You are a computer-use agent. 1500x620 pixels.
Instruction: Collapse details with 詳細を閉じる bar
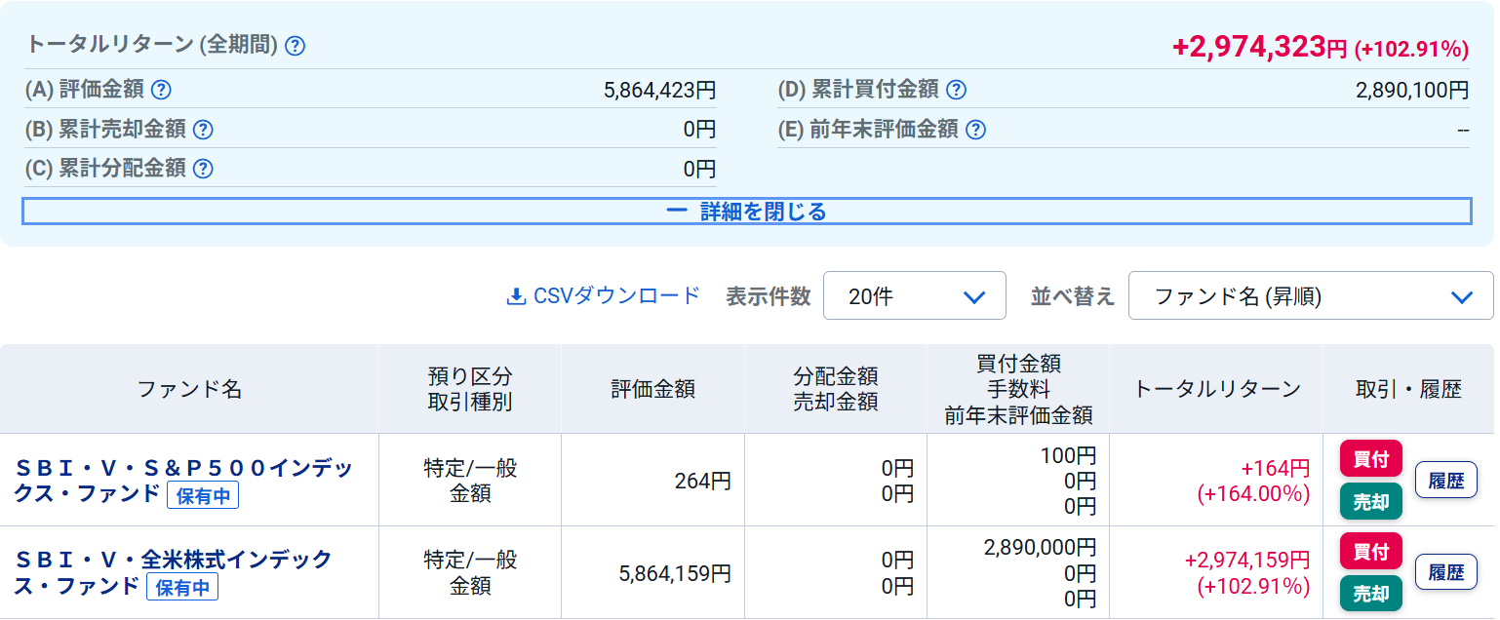[x=746, y=212]
